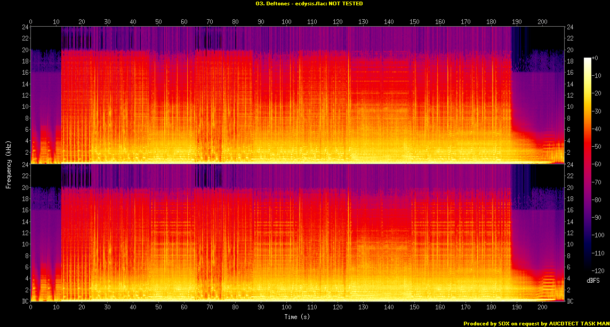Click "130" on the top time axis
Image resolution: width=610 pixels, height=327 pixels.
pos(363,22)
